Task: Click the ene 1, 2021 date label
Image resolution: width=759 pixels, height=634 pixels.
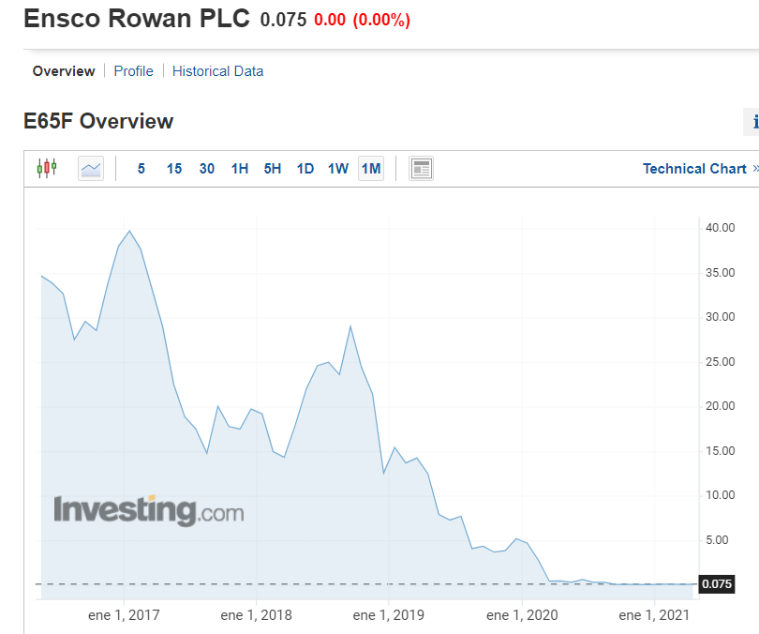Action: coord(654,615)
